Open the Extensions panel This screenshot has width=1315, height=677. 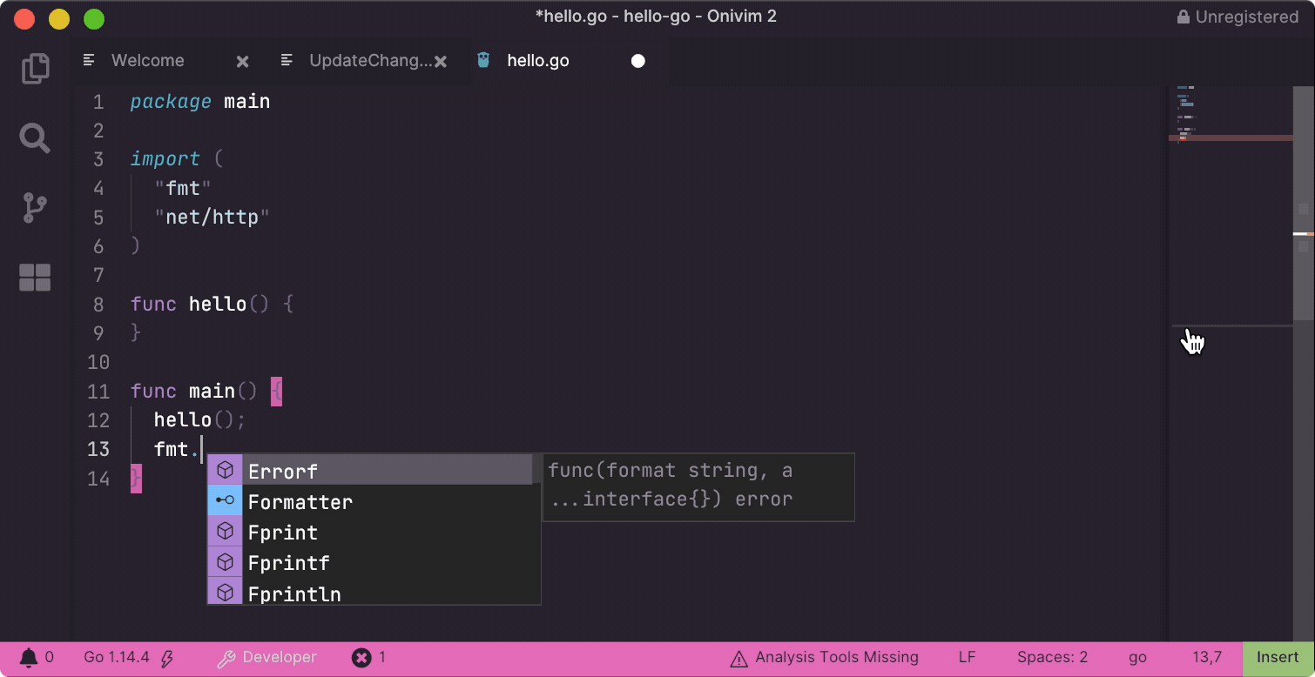(x=35, y=277)
